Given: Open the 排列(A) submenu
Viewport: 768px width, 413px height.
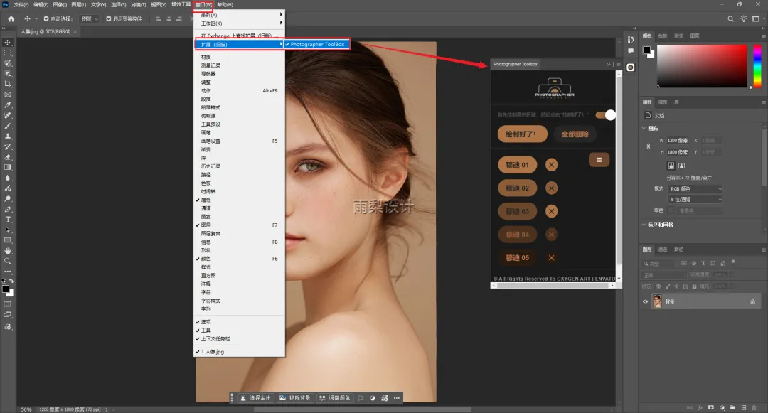Looking at the screenshot, I should pos(240,15).
